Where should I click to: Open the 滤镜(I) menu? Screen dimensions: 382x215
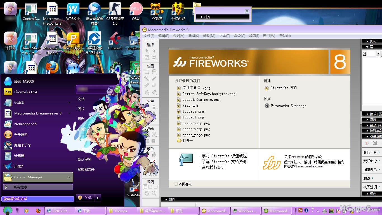pos(254,36)
